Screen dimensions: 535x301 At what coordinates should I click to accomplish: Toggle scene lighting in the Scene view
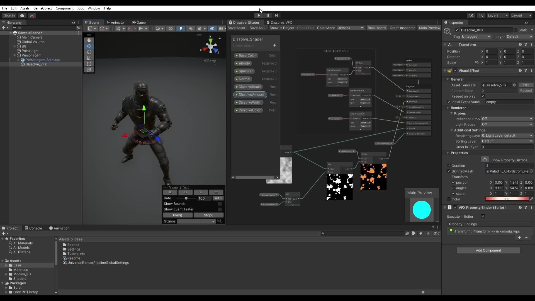[181, 28]
